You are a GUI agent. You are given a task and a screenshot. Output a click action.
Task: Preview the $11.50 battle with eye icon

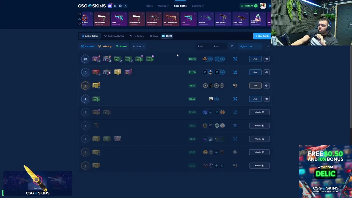tap(266, 72)
